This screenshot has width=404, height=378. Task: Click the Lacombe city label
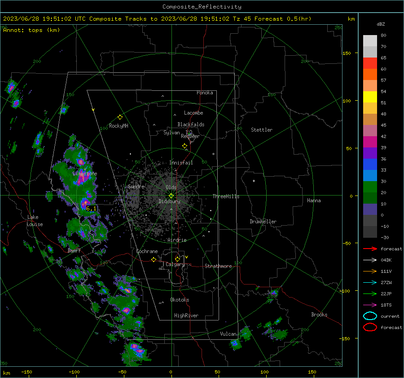pos(193,113)
